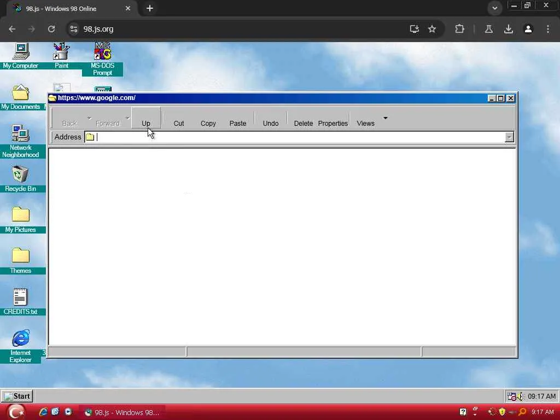Open the media player quick launch icon
The height and width of the screenshot is (420, 560).
pyautogui.click(x=68, y=412)
